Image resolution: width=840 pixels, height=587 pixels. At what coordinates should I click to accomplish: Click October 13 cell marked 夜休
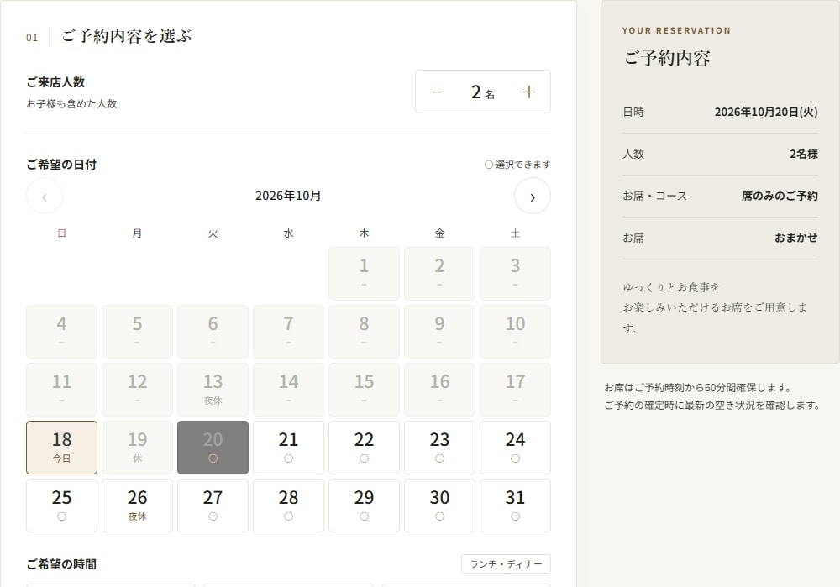click(x=213, y=390)
